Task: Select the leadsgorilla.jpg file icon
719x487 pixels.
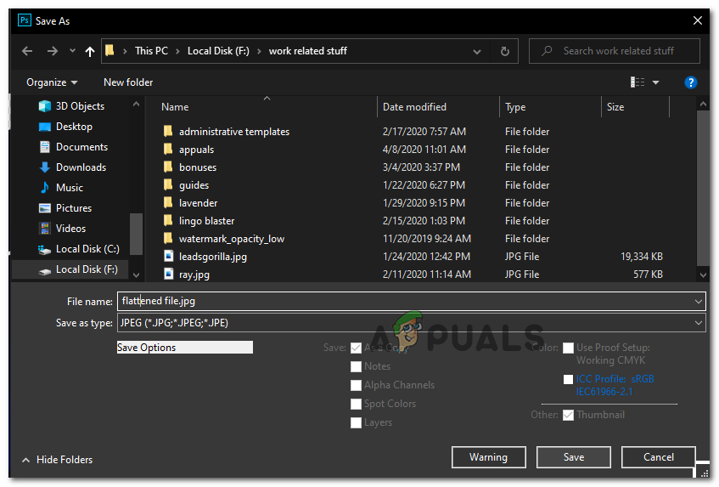Action: pos(169,256)
